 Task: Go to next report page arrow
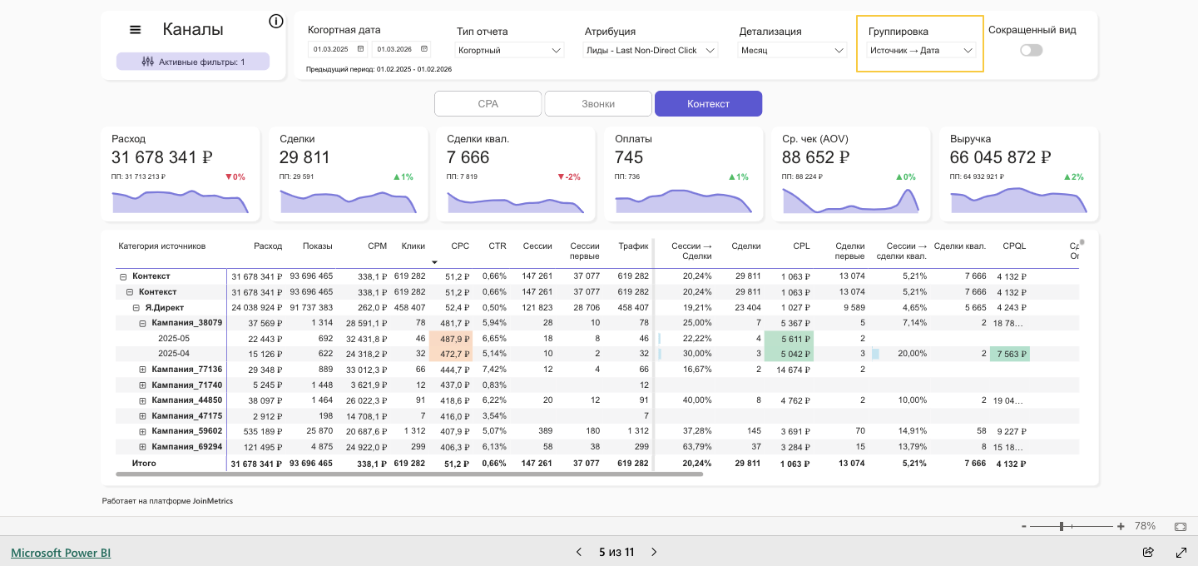654,552
